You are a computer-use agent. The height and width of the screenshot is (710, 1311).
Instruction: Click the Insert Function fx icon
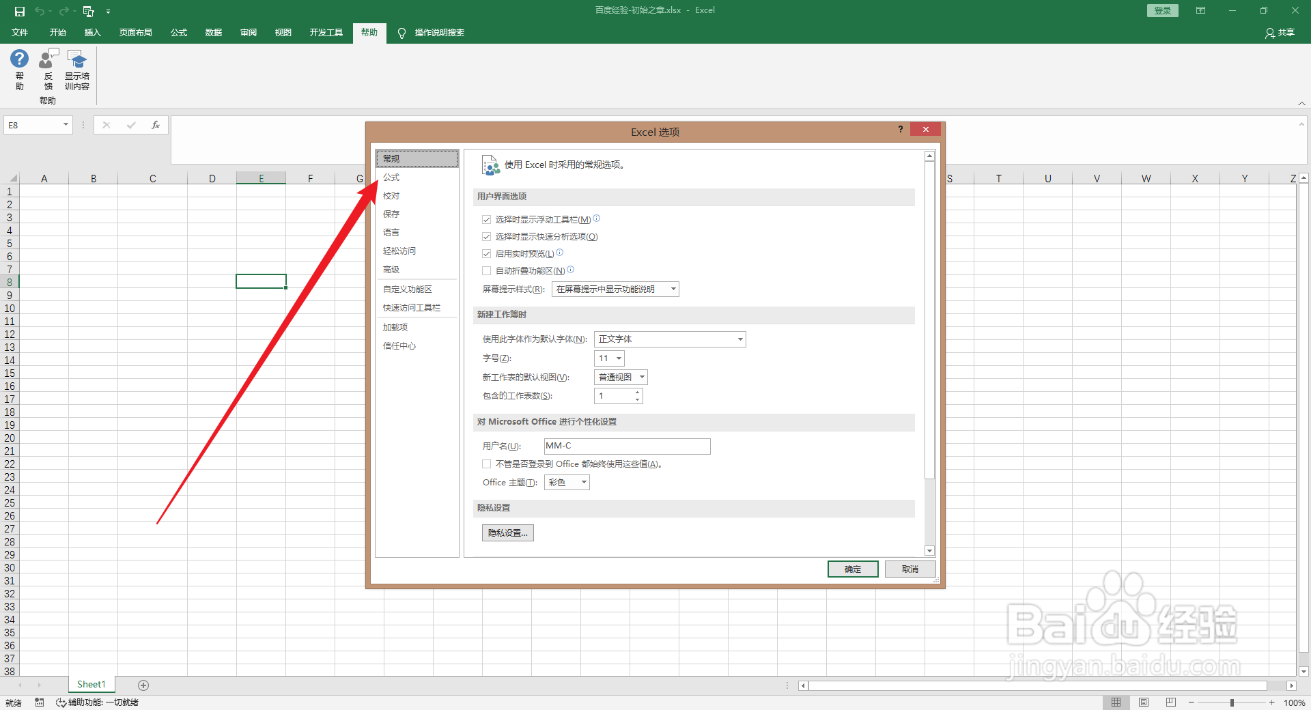point(156,125)
